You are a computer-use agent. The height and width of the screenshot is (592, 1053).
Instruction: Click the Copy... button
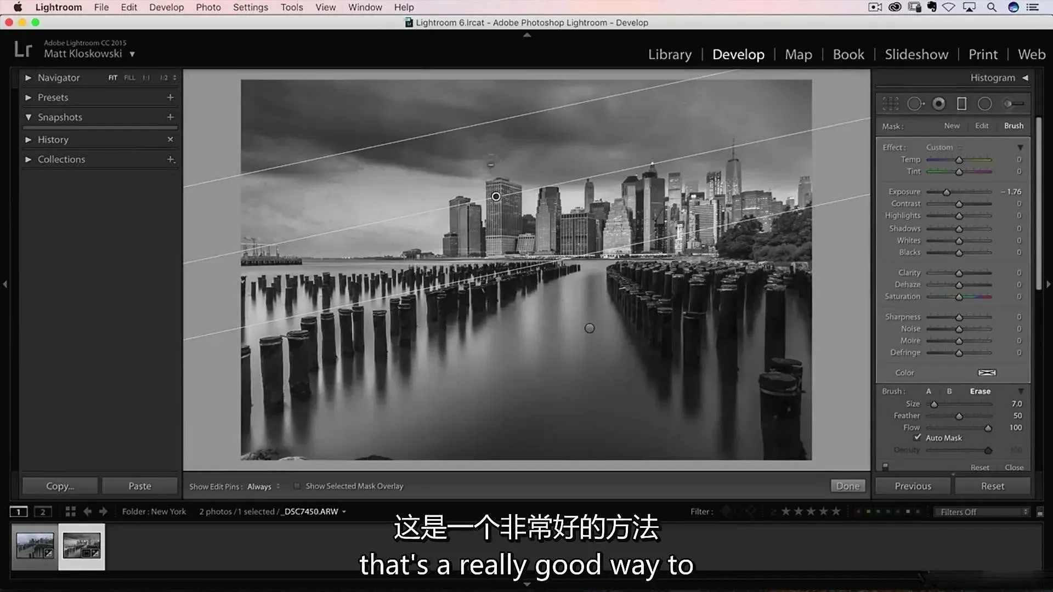[60, 486]
